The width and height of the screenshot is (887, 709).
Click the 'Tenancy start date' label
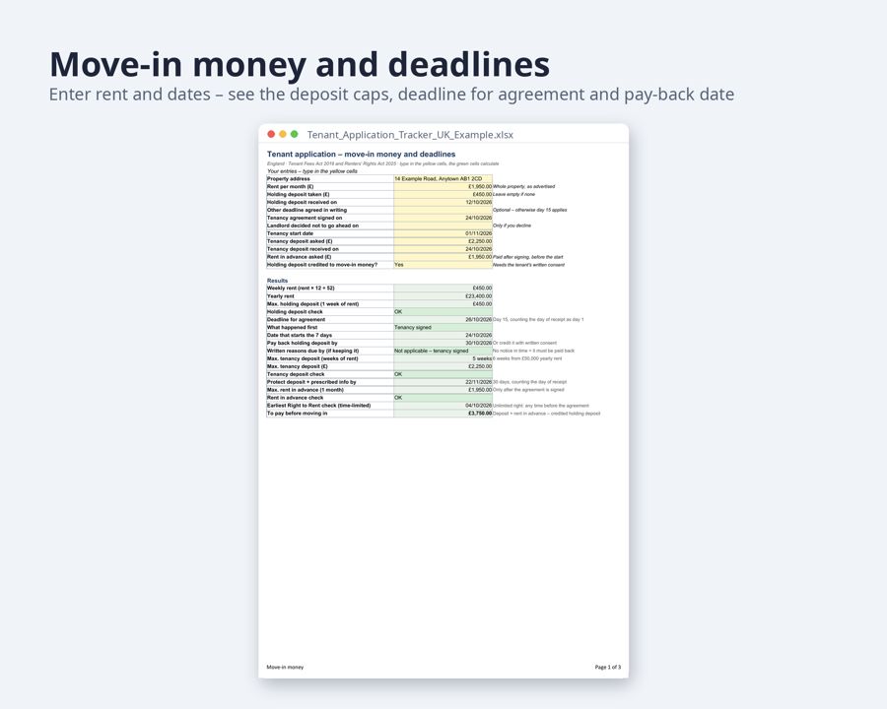[290, 233]
